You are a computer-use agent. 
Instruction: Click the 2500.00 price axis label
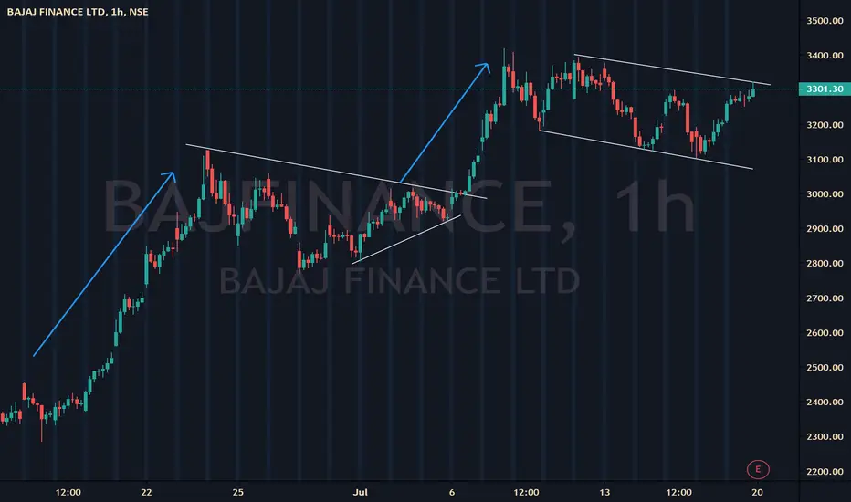825,368
